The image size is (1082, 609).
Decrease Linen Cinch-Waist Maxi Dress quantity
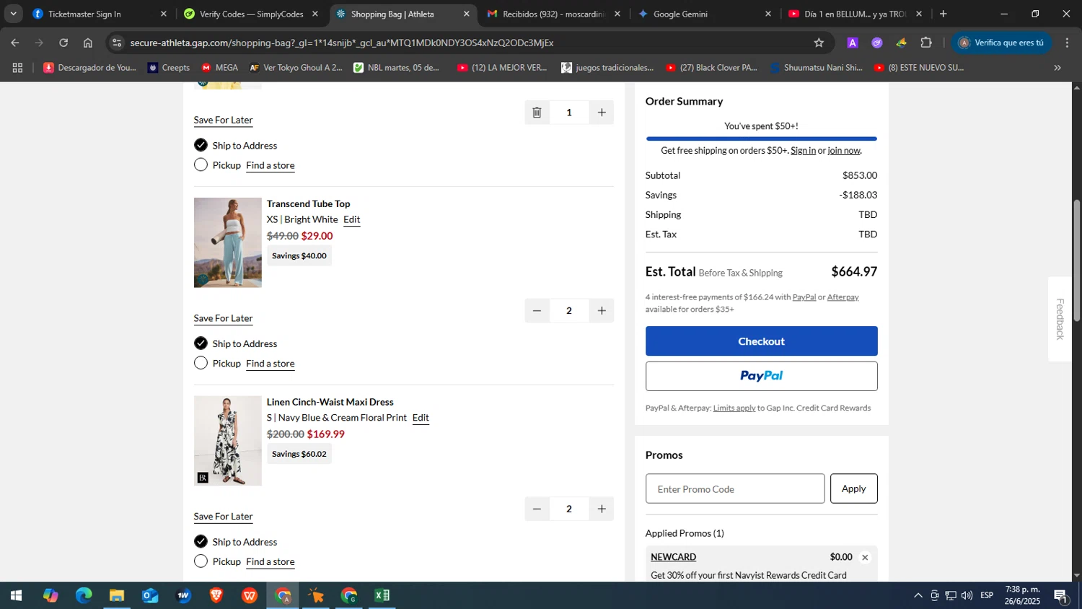(x=537, y=509)
